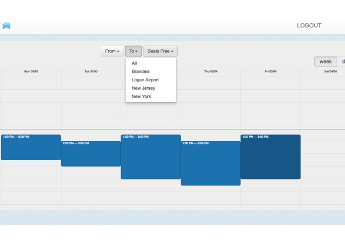Click the Mon 30/03 column header
Image resolution: width=345 pixels, height=245 pixels.
pos(31,71)
